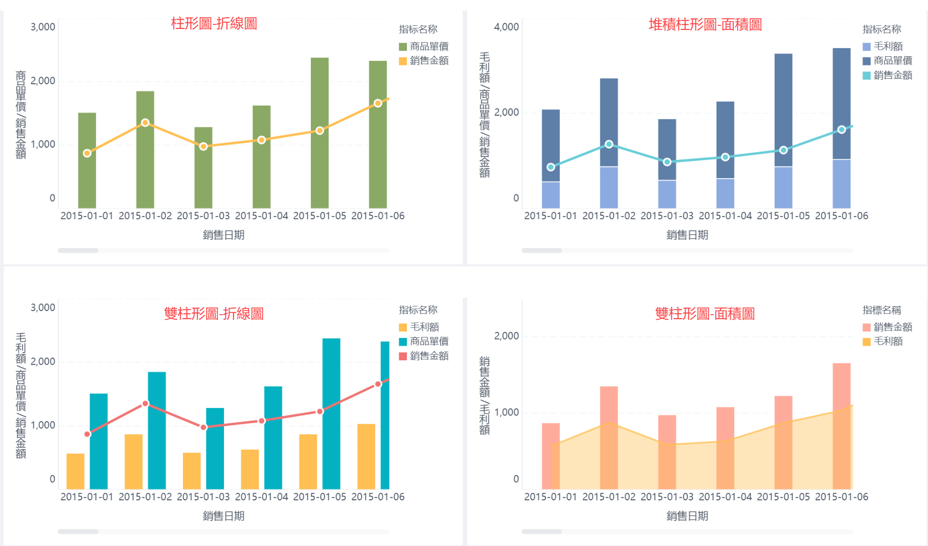Click orange 毛利額 swatch in 雙柱形圖-折線圖 legend
The width and height of the screenshot is (928, 546).
tap(403, 327)
